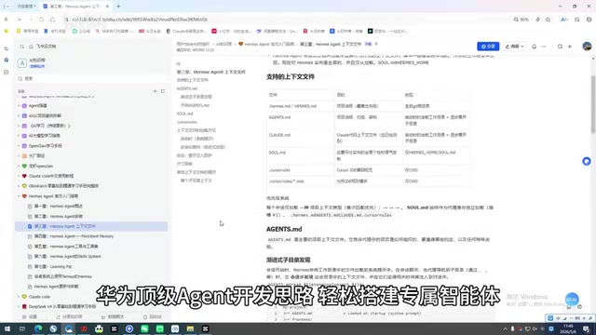Select Chapter 3 Hermes Agent context files page
The image size is (596, 335).
click(91, 226)
